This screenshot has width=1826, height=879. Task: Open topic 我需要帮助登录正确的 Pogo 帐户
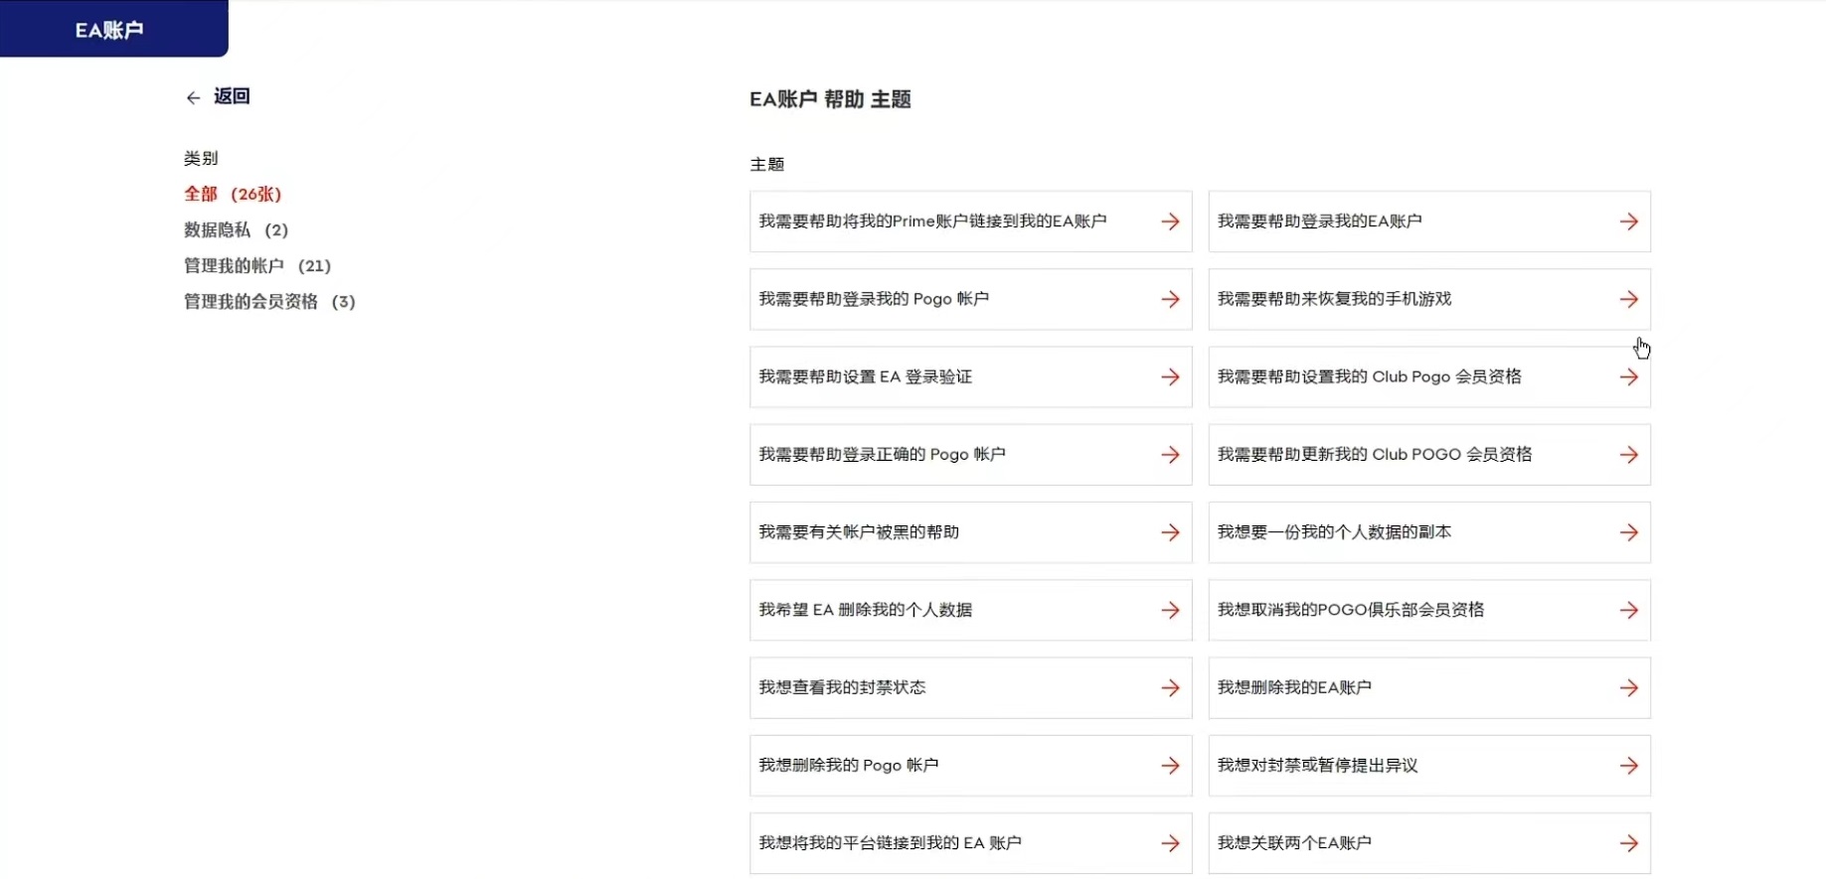[970, 455]
